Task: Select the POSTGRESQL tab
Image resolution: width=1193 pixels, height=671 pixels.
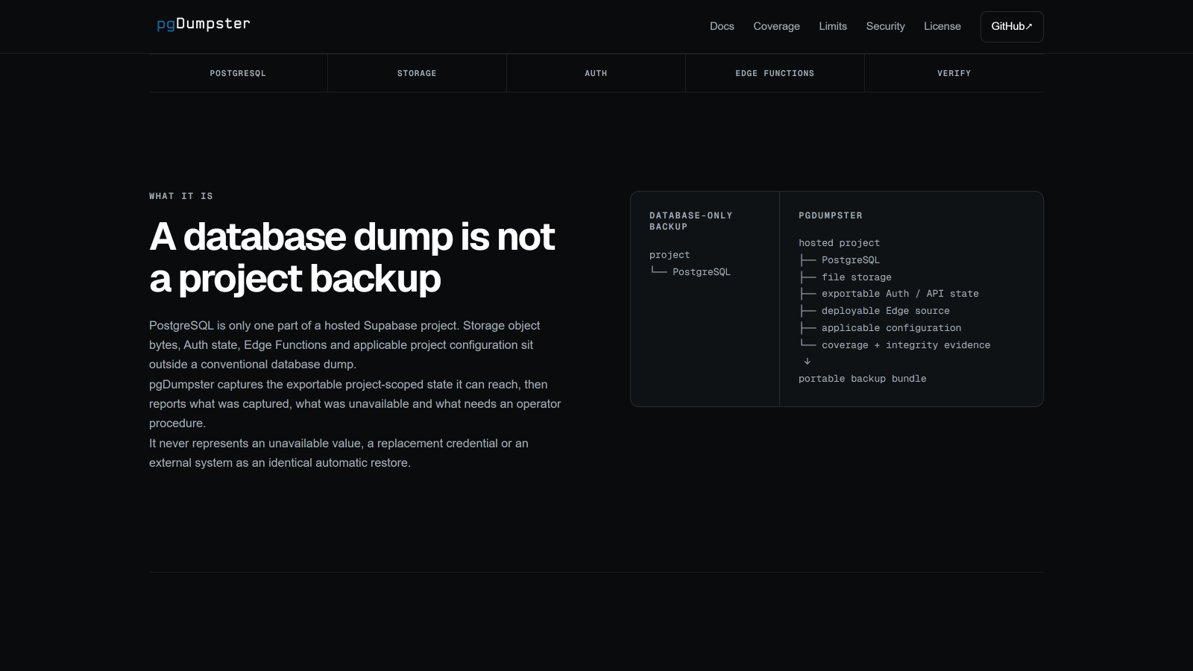Action: (x=238, y=73)
